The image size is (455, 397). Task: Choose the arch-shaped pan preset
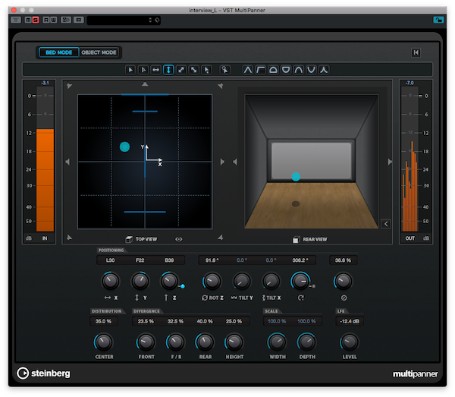(x=299, y=70)
